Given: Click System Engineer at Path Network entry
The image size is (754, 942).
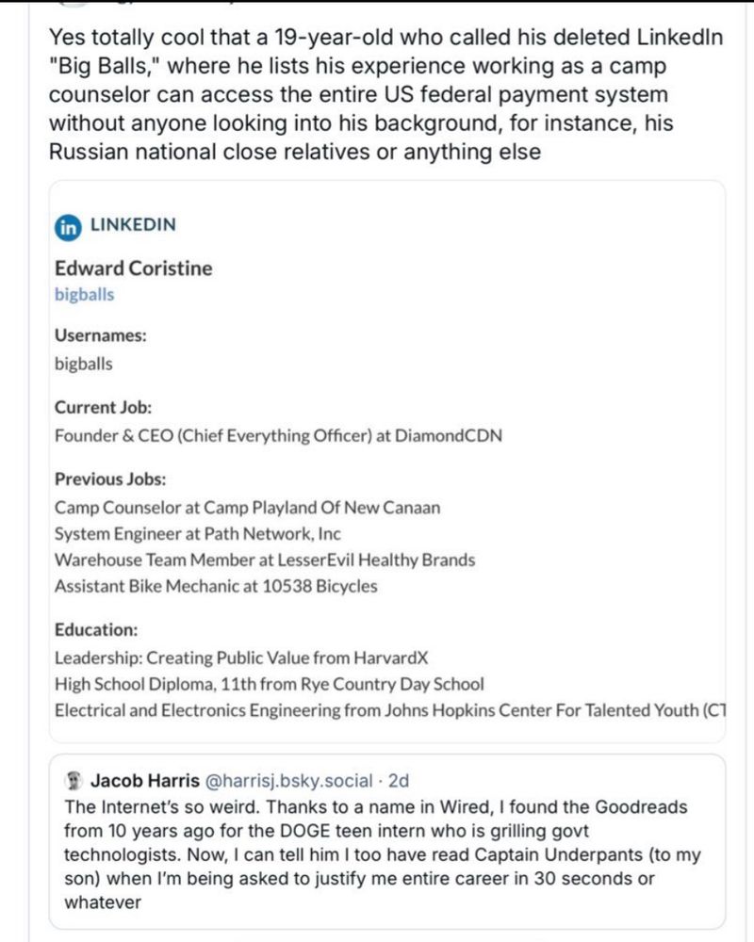Looking at the screenshot, I should pyautogui.click(x=197, y=533).
